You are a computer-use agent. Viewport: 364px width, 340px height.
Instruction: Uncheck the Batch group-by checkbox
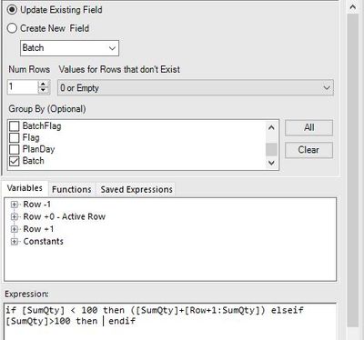(15, 161)
